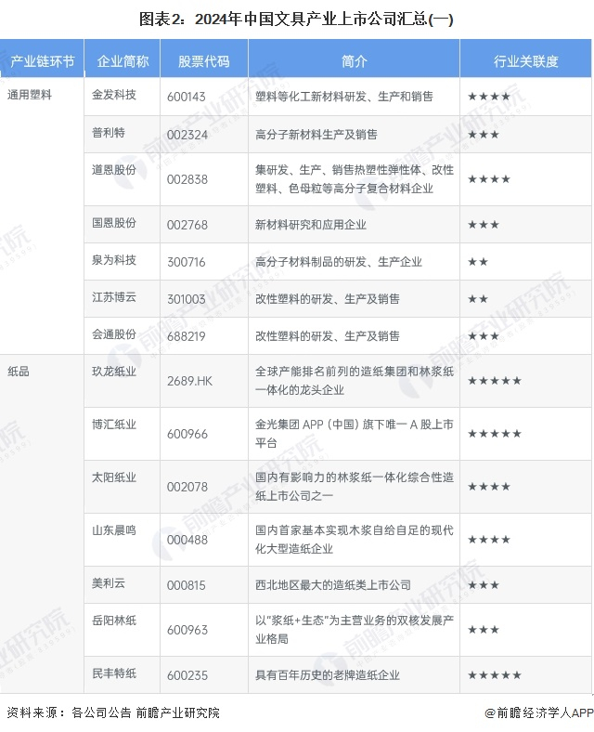Click company name 美利云

109,583
